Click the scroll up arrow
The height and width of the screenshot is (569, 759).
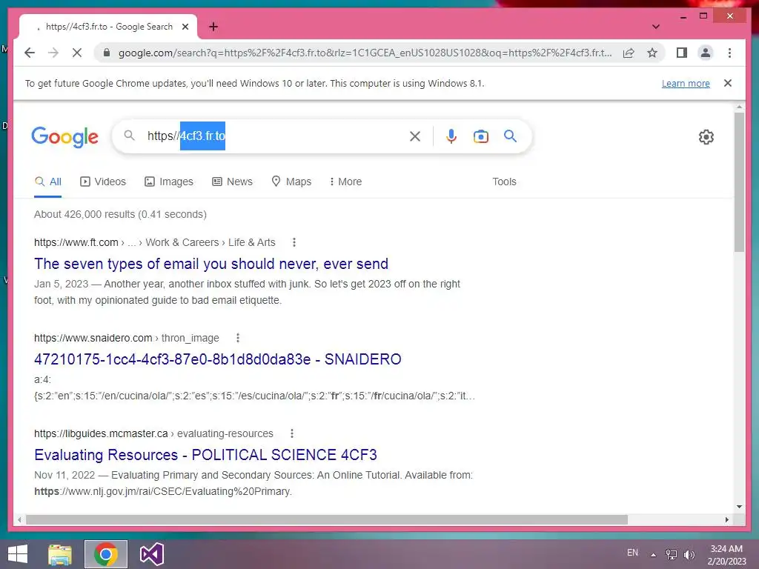pos(739,107)
